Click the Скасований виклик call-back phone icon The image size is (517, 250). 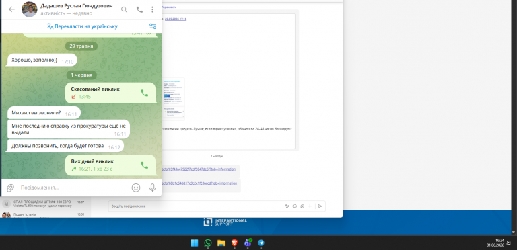pyautogui.click(x=145, y=93)
